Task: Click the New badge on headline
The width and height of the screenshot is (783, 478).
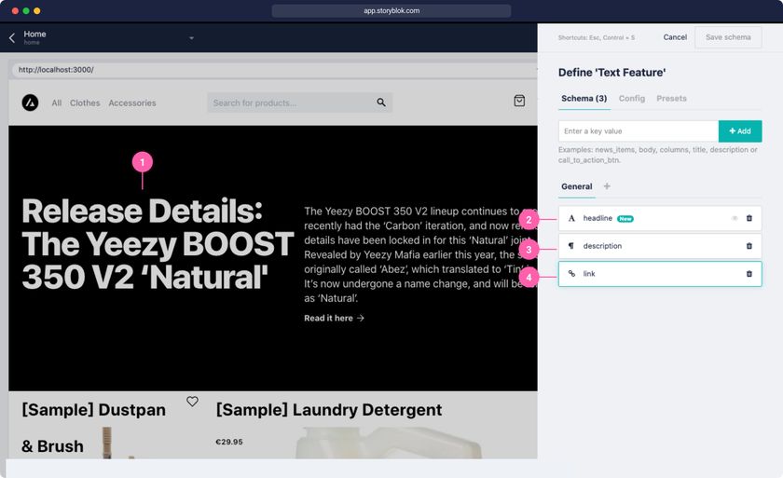Action: click(625, 219)
